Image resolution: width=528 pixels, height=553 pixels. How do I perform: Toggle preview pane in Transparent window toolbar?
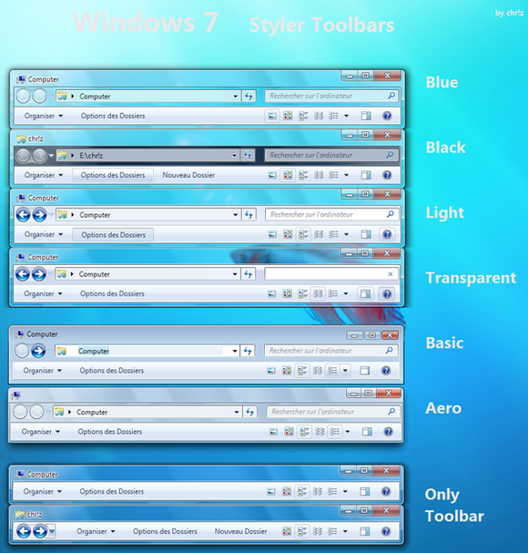point(365,293)
